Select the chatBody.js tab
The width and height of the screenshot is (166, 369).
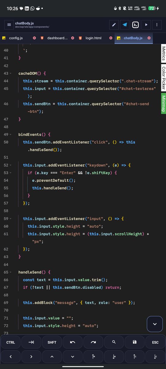133,38
